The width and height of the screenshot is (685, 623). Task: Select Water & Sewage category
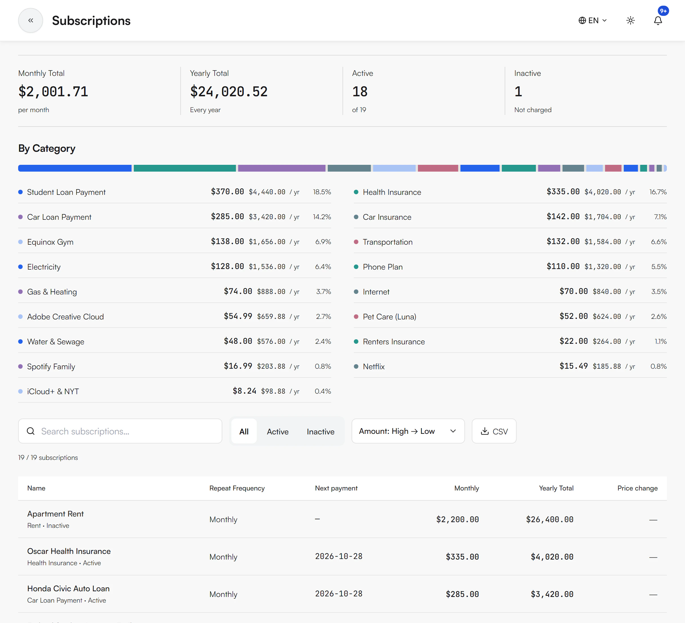tap(175, 341)
